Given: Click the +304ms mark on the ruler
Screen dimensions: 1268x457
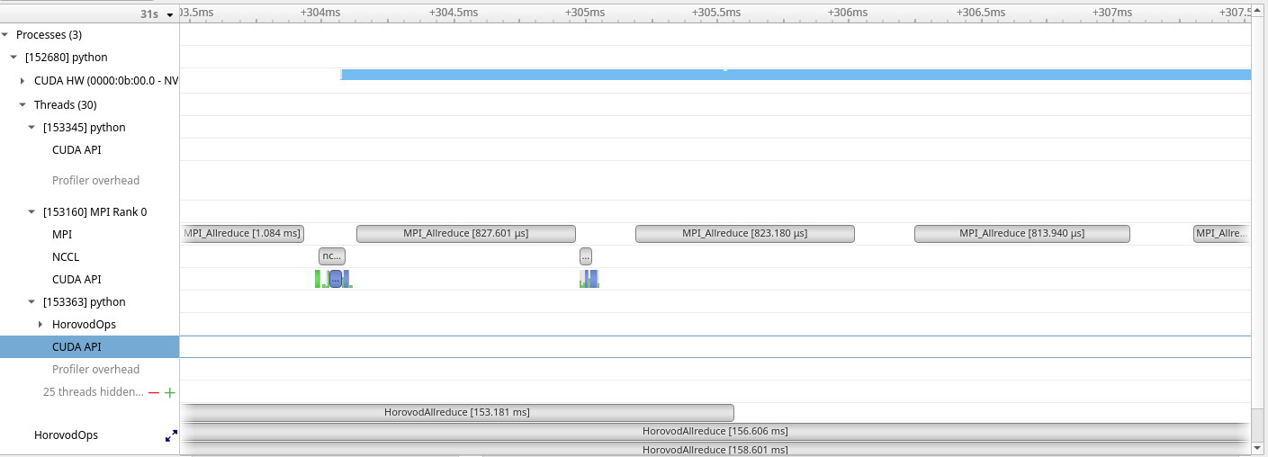Looking at the screenshot, I should pyautogui.click(x=320, y=13).
